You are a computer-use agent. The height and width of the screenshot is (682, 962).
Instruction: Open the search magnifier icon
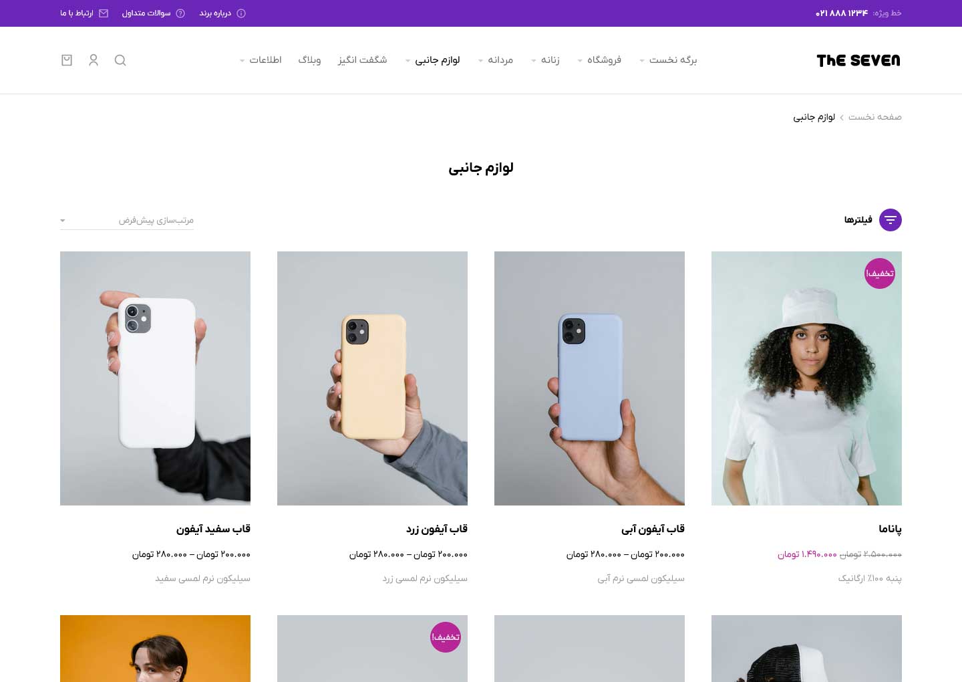(120, 60)
